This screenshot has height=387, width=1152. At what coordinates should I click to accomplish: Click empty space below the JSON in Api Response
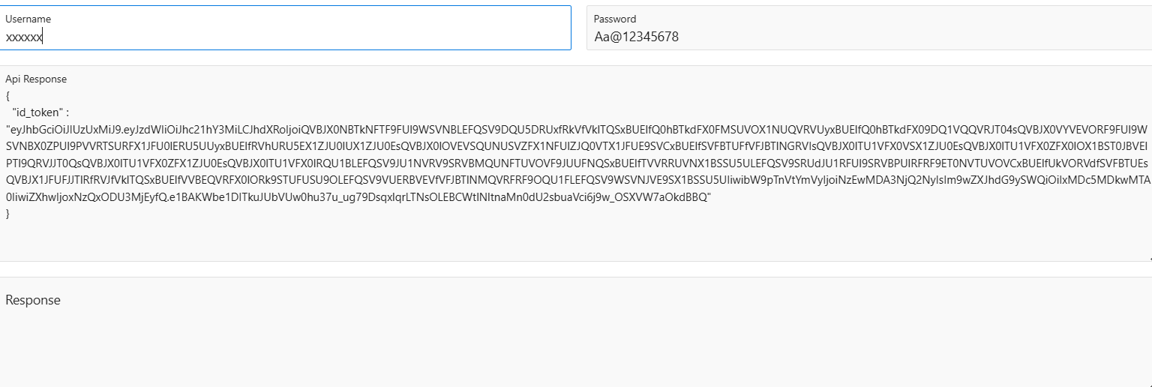(x=525, y=238)
